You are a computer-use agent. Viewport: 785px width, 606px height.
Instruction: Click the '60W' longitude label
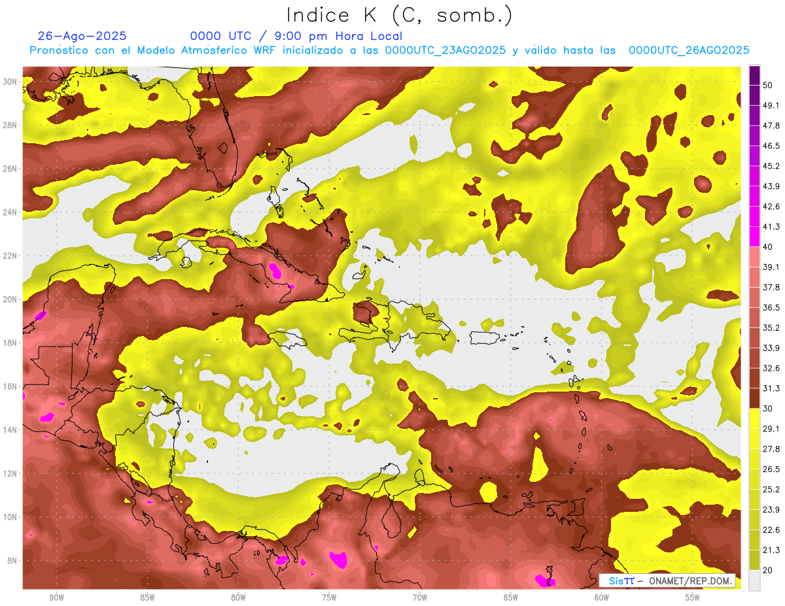point(602,598)
